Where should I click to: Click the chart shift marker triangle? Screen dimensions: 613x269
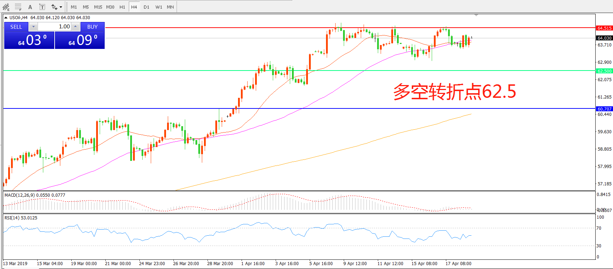[476, 15]
